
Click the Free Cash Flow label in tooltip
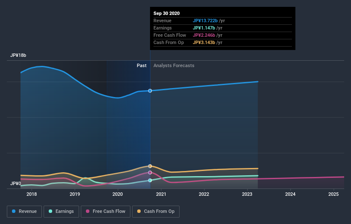170,35
